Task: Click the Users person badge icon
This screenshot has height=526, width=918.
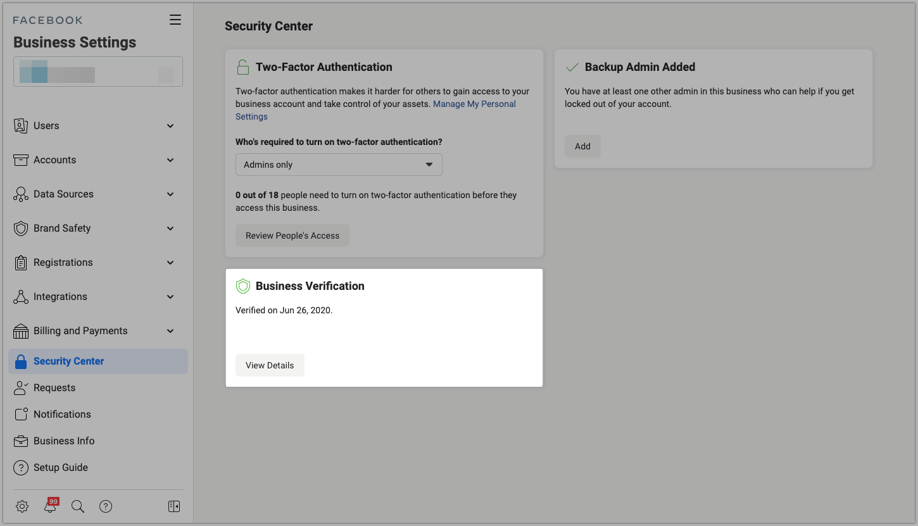Action: 21,125
